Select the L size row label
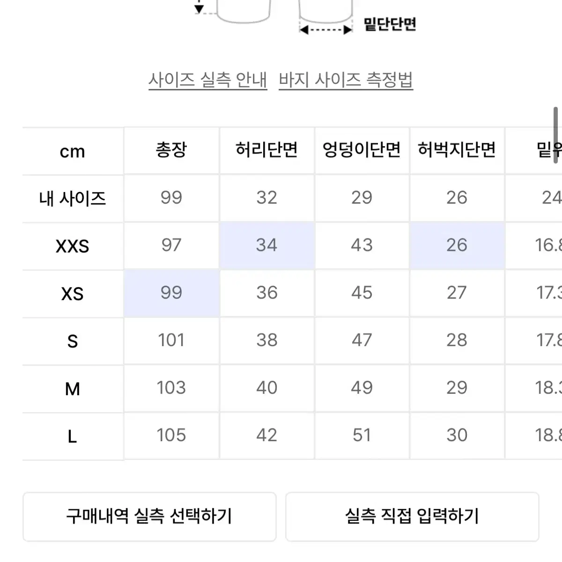The image size is (562, 562). pyautogui.click(x=73, y=436)
